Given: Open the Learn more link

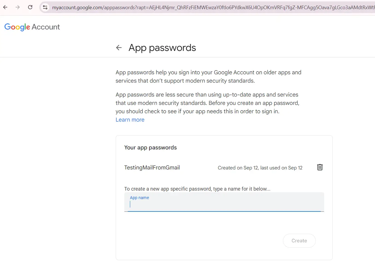Looking at the screenshot, I should [130, 120].
